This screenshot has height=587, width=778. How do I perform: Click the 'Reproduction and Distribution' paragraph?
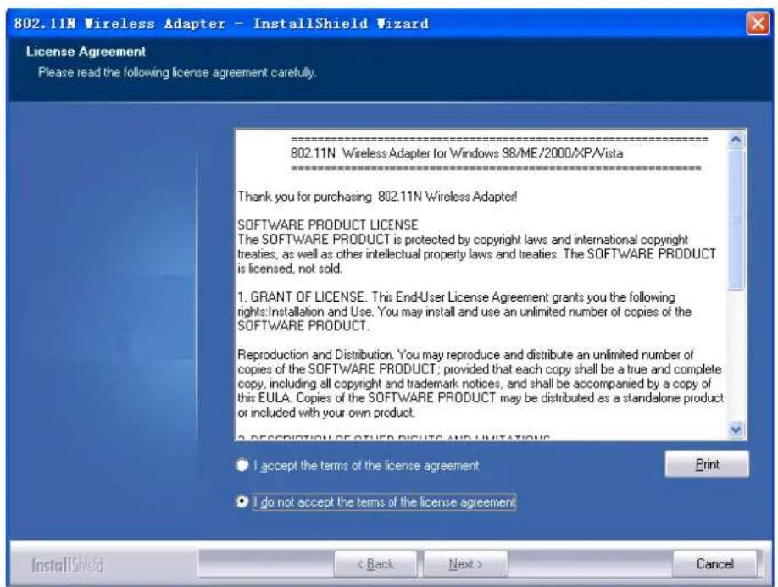click(481, 384)
